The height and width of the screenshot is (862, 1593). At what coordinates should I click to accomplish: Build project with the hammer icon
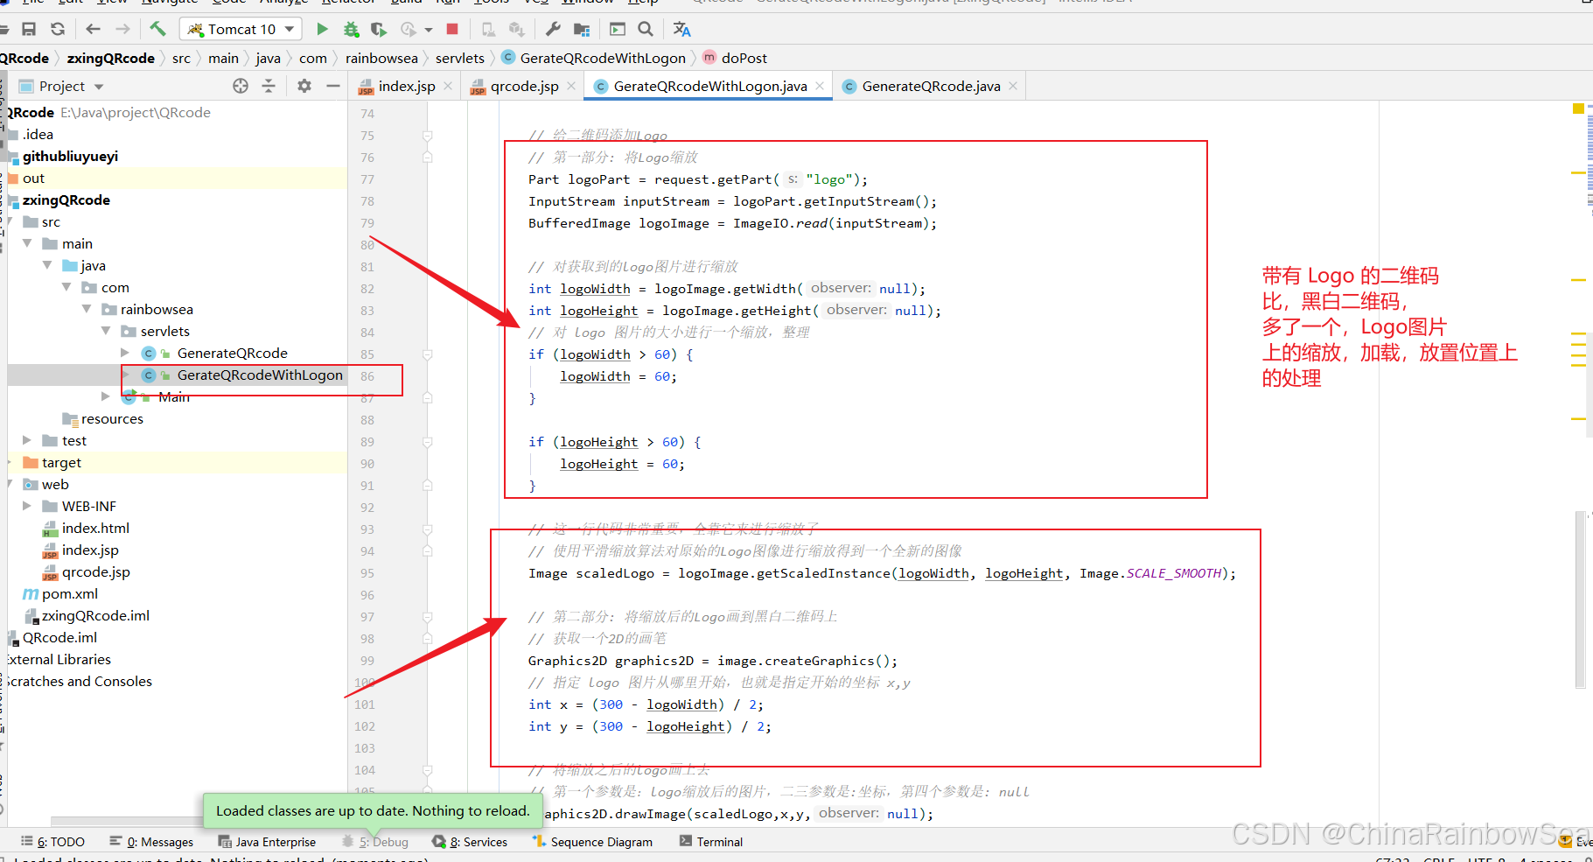click(x=157, y=29)
